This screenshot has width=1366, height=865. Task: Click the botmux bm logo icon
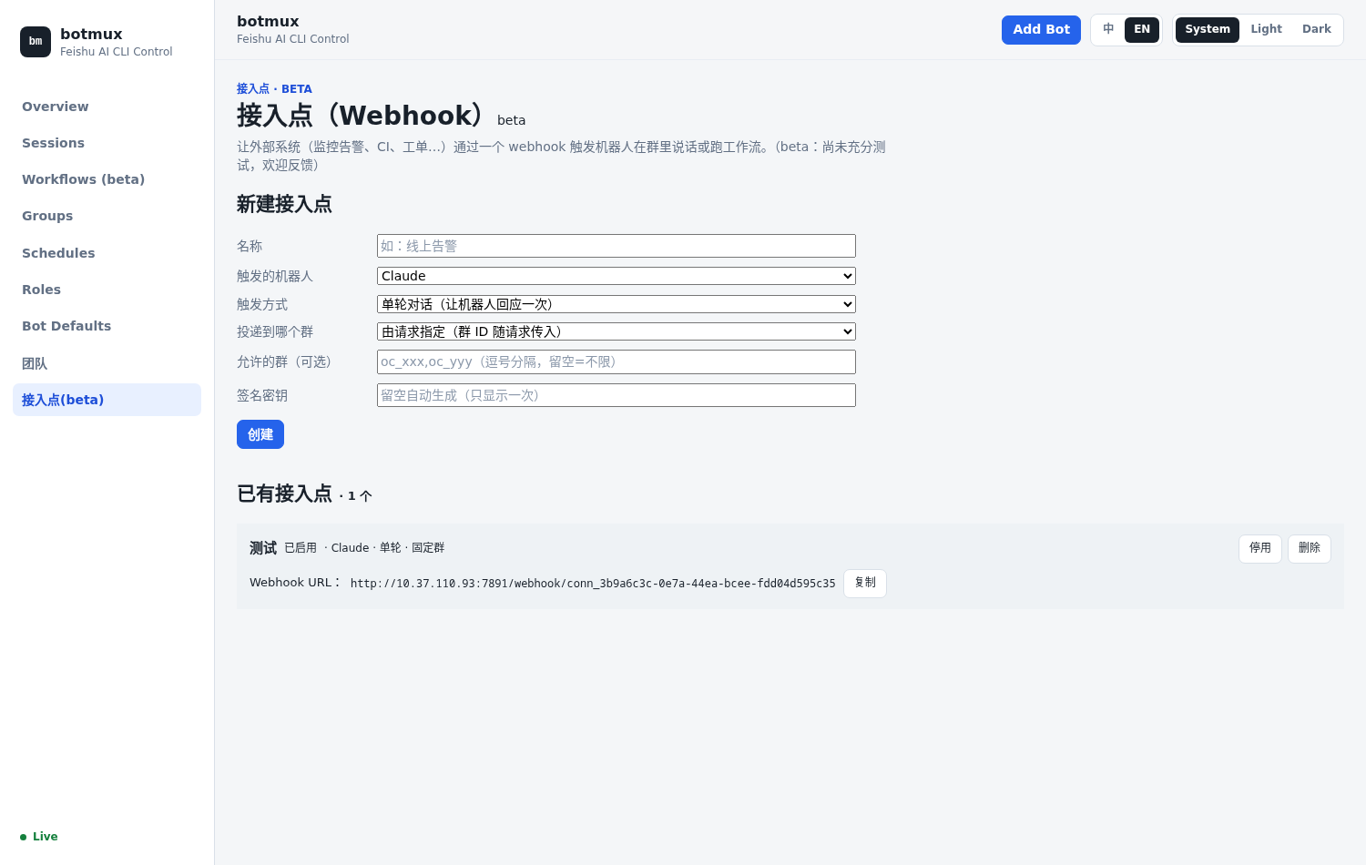36,42
